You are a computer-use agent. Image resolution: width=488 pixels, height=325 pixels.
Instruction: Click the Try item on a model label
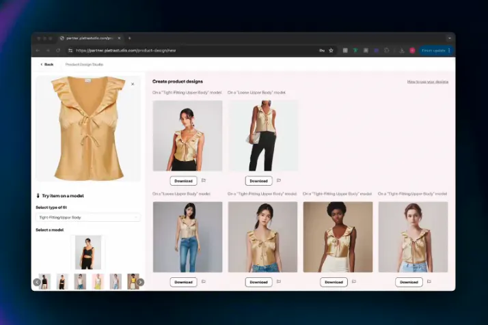click(x=63, y=196)
